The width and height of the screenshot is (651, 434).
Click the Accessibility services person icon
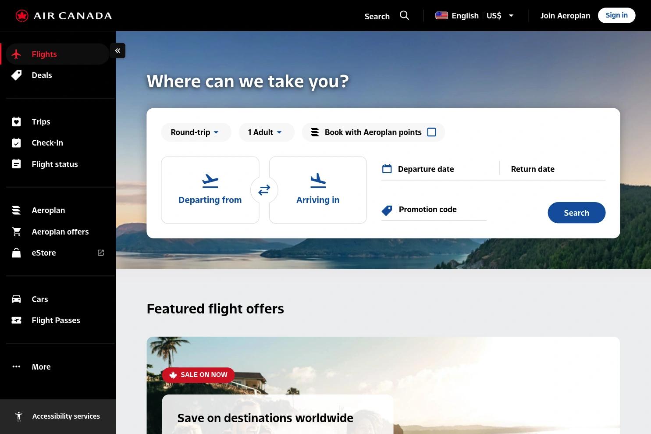[19, 416]
